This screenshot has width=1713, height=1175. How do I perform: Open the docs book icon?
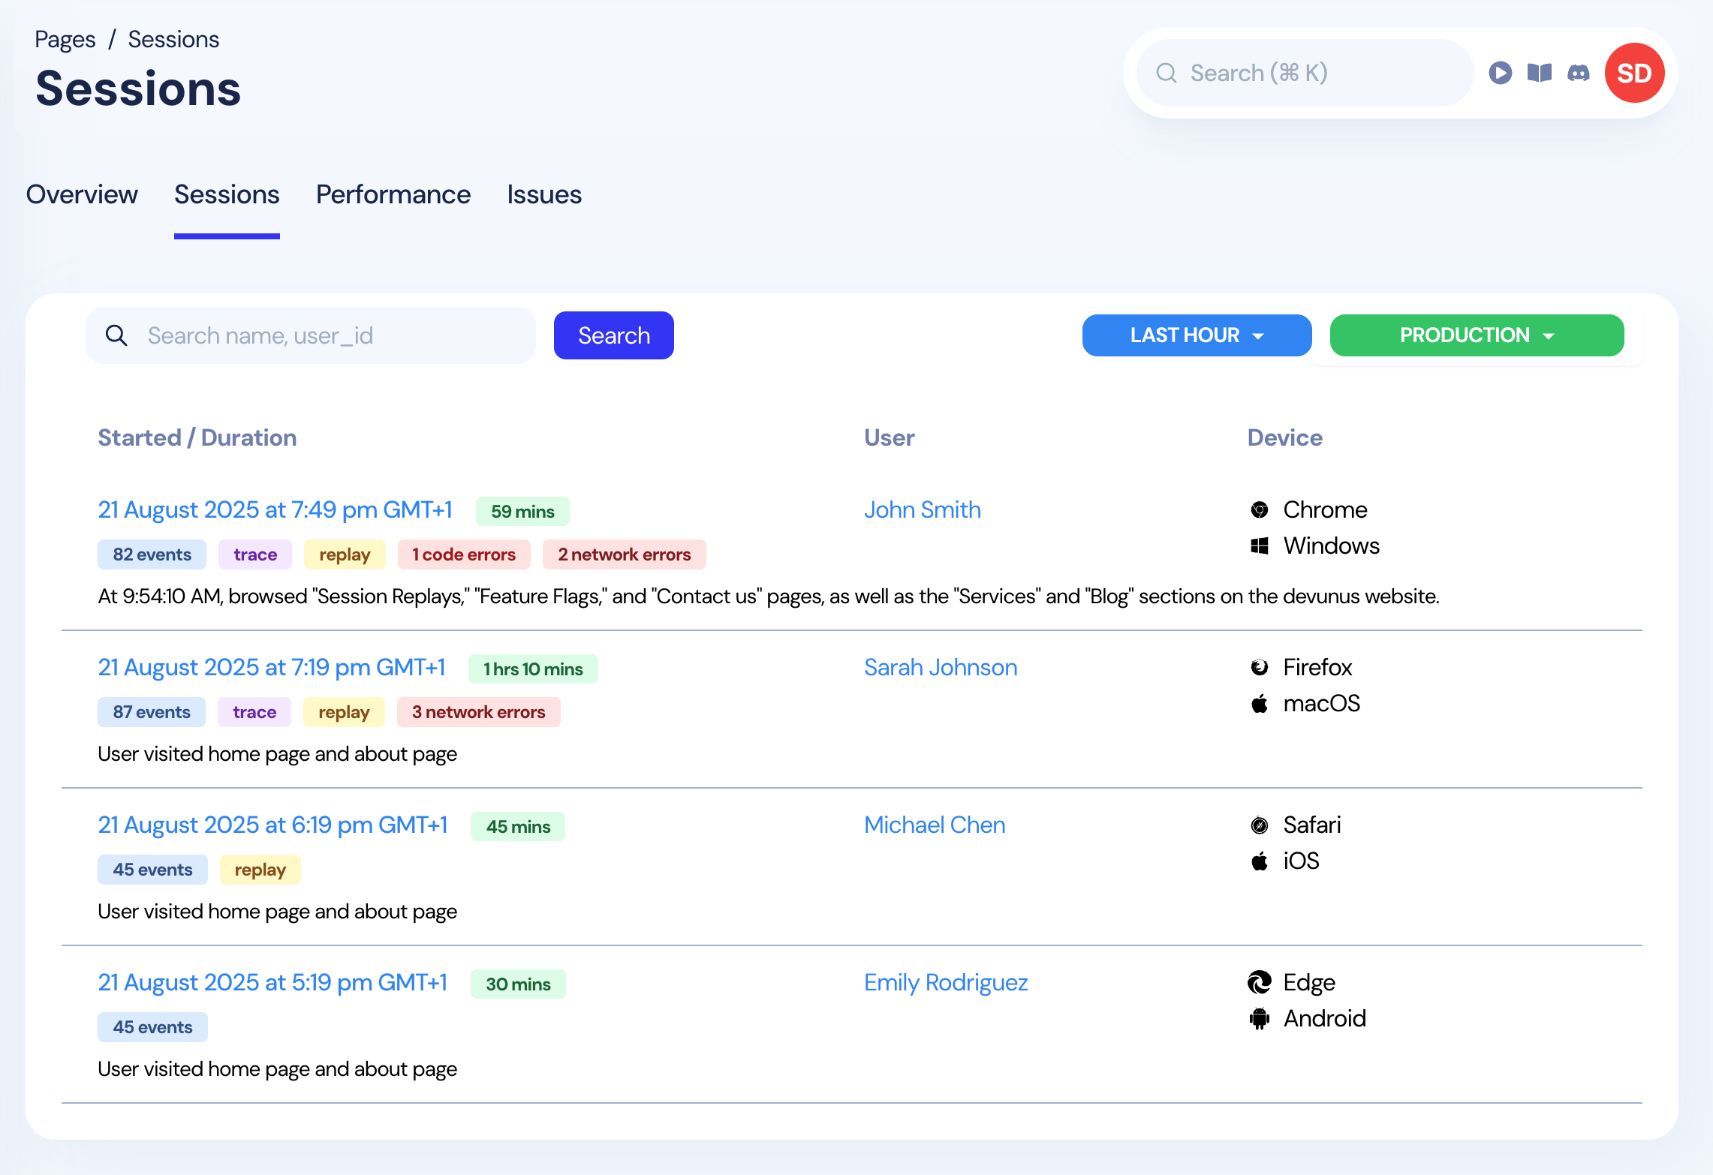coord(1539,73)
